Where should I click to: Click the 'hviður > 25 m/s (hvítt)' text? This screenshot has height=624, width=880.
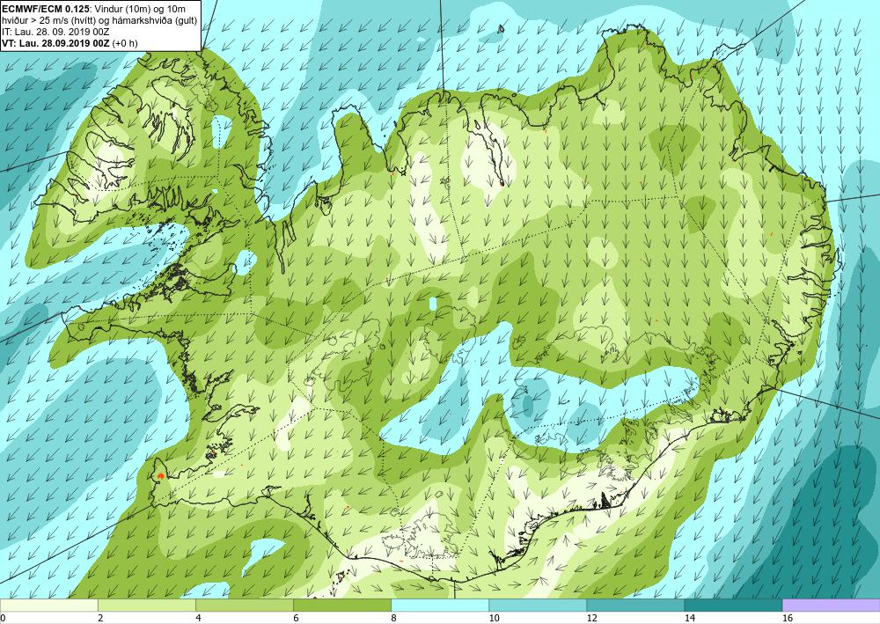click(x=48, y=20)
